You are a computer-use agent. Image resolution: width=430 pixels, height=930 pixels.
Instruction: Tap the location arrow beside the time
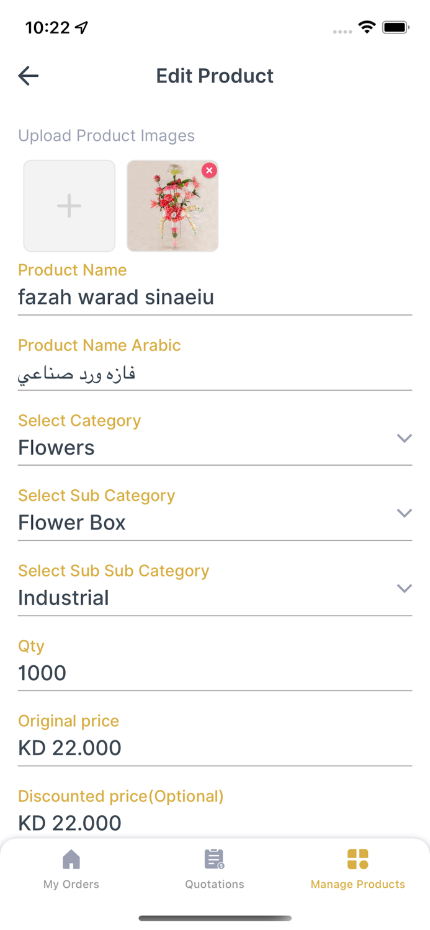[82, 27]
